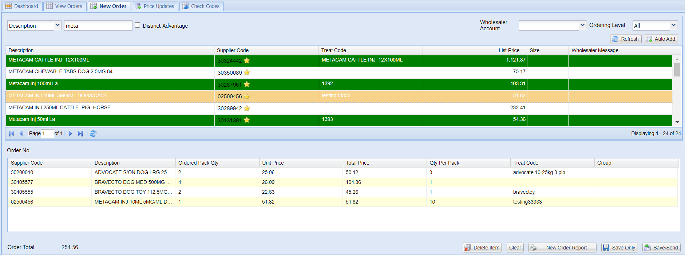
Task: Select METACAM CHEWABLE TABS DOG 2.5MG 84 row
Action: tap(339, 72)
